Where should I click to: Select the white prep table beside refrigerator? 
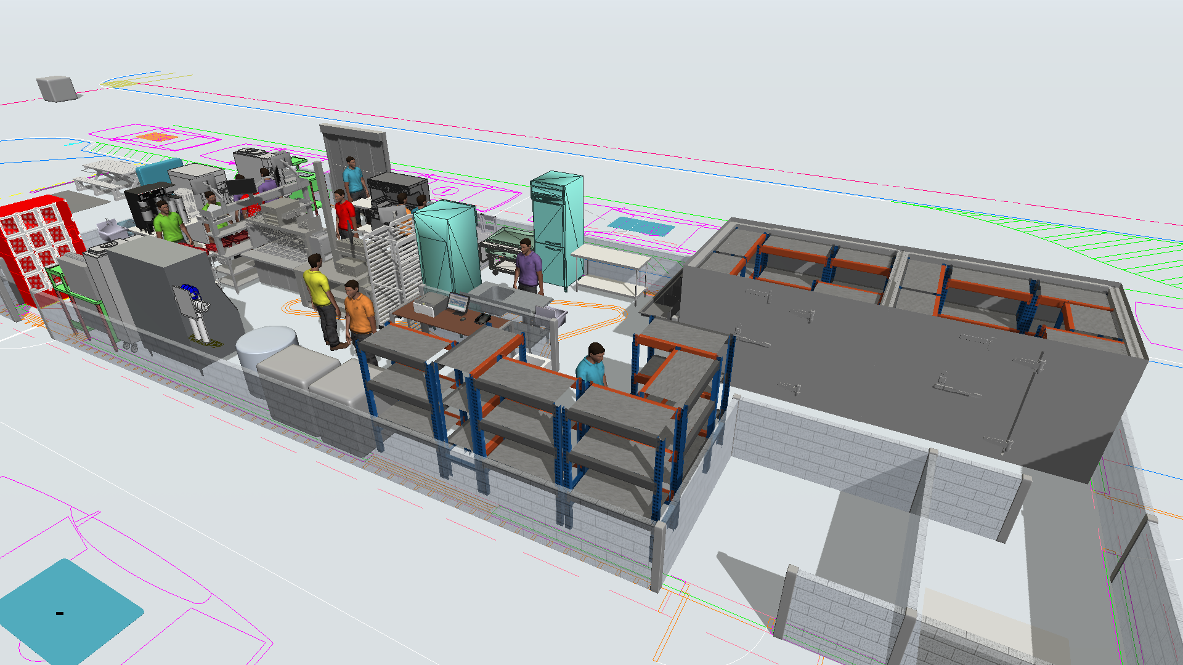610,256
